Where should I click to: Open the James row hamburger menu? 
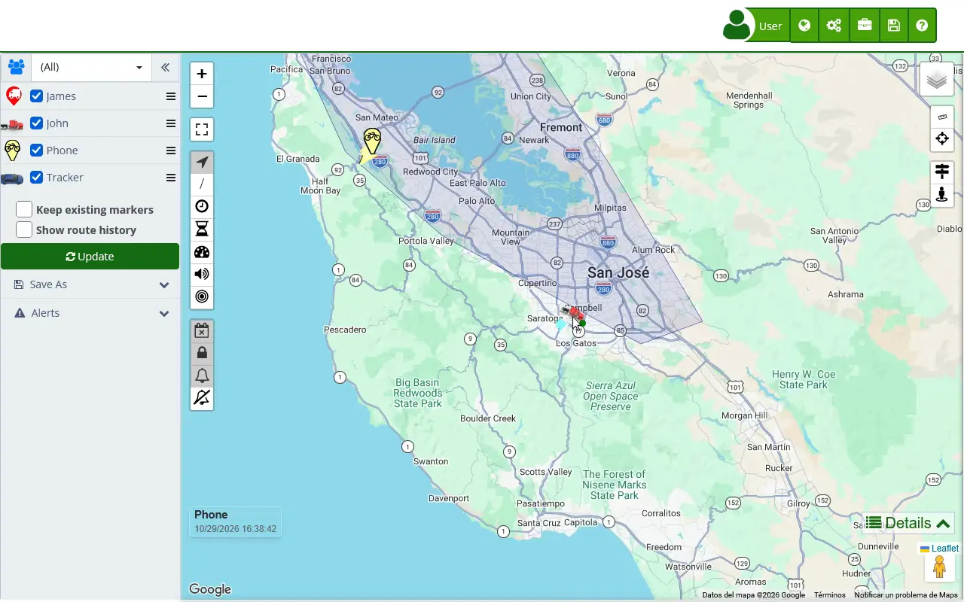(171, 96)
